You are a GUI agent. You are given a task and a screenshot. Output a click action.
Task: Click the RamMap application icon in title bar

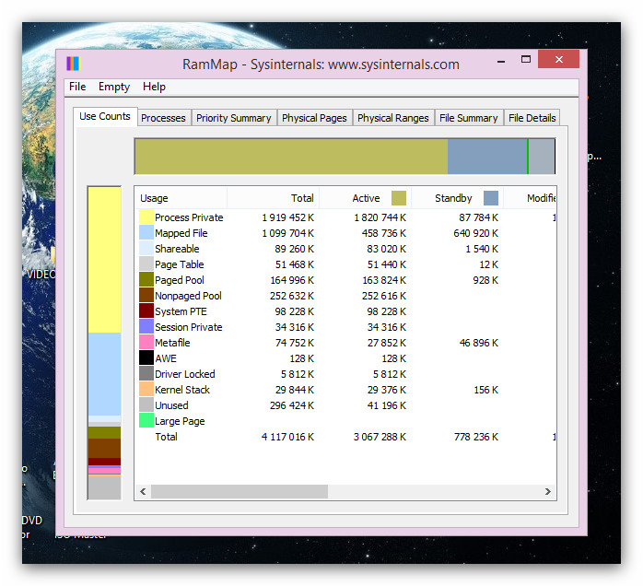(74, 64)
